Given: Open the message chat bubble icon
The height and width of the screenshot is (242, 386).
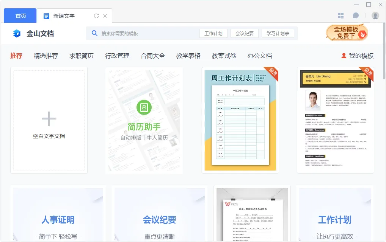Looking at the screenshot, I should point(356,16).
